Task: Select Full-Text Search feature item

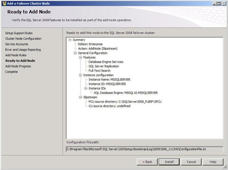Action: tap(99, 71)
